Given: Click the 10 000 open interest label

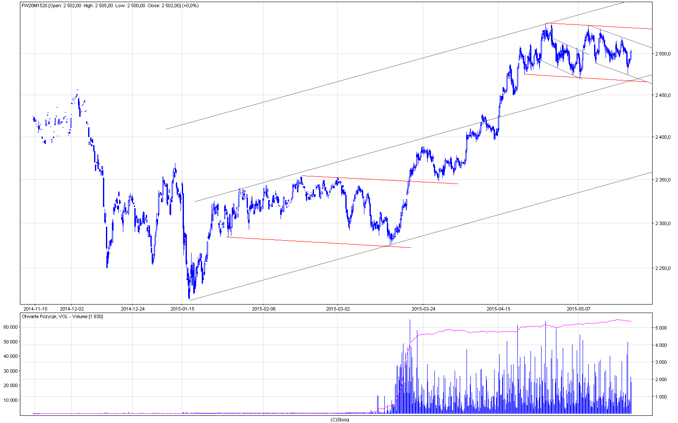Looking at the screenshot, I should click(x=10, y=400).
